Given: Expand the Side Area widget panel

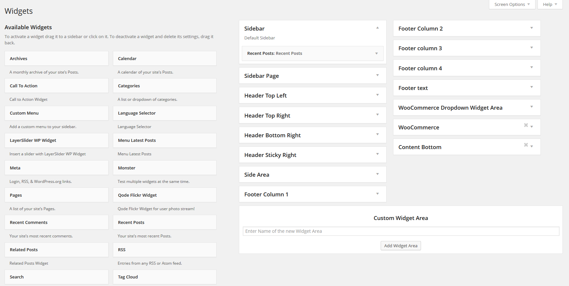Looking at the screenshot, I should tap(377, 174).
